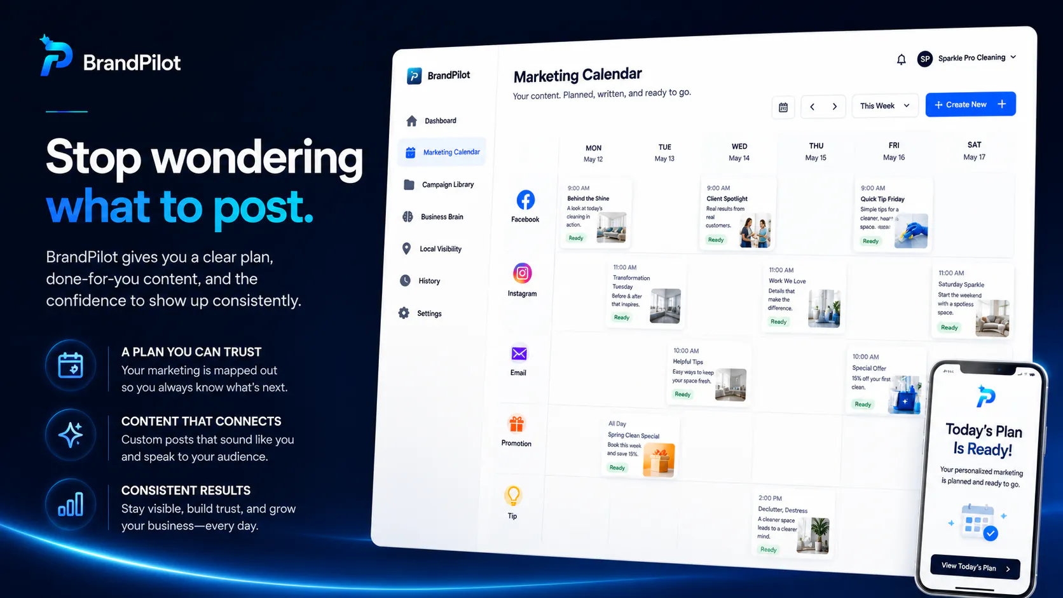The width and height of the screenshot is (1063, 598).
Task: Open Dashboard in the sidebar
Action: (440, 121)
